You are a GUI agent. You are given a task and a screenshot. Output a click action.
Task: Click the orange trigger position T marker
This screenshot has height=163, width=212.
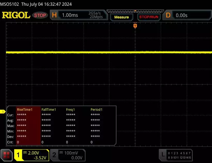[x=135, y=26]
